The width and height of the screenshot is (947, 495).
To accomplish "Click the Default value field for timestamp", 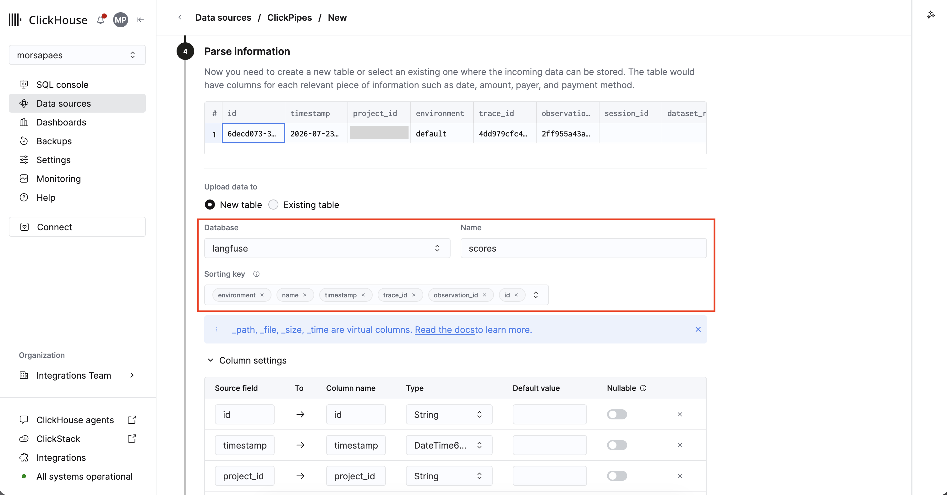I will tap(550, 445).
